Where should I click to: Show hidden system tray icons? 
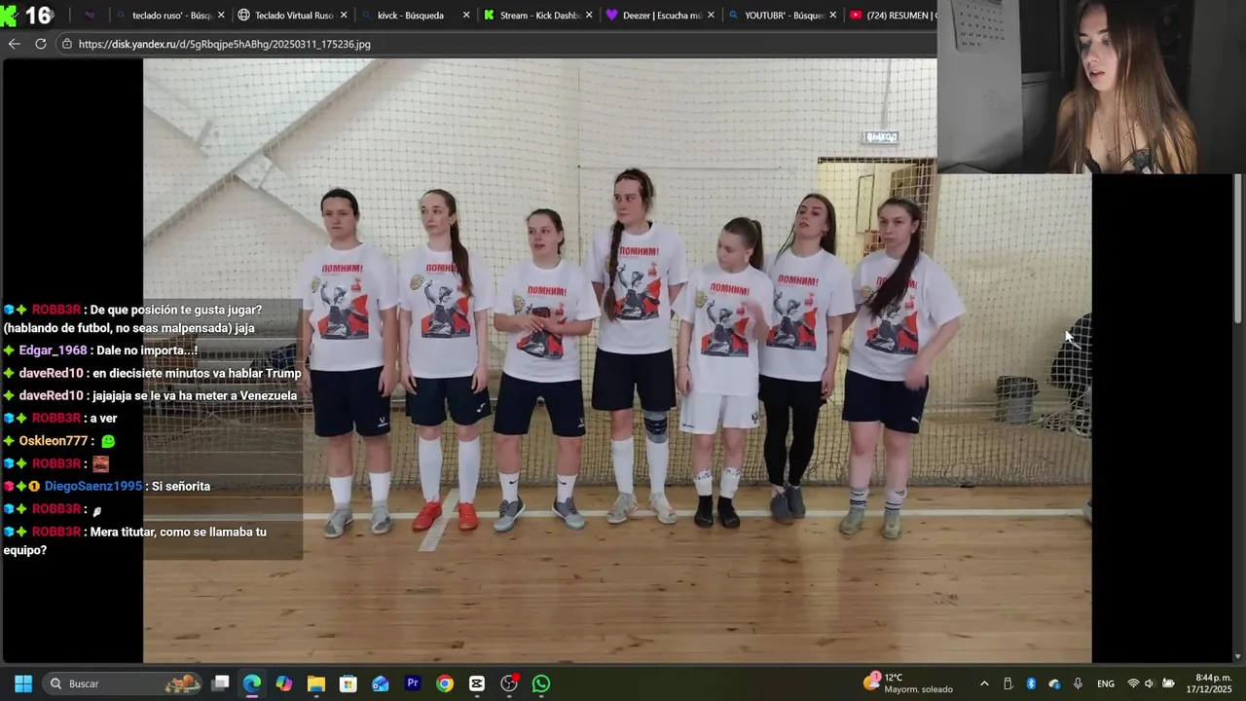click(x=984, y=683)
